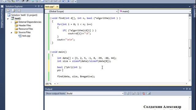
Task: Select the Source Files folder
Action: pos(24,32)
